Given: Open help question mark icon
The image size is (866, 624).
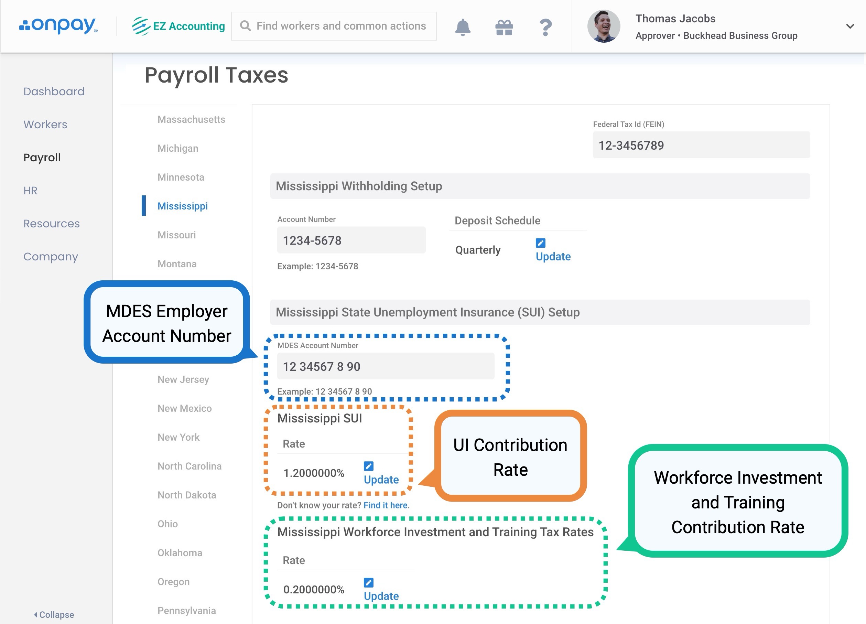Looking at the screenshot, I should 545,27.
